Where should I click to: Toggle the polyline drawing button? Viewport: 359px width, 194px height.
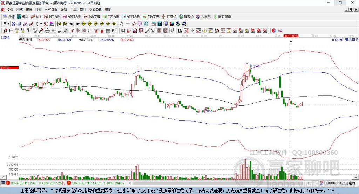pyautogui.click(x=134, y=24)
